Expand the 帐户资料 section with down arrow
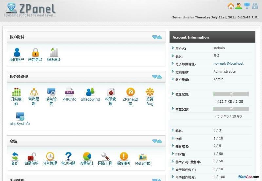This screenshot has width=262, height=181. pyautogui.click(x=155, y=37)
